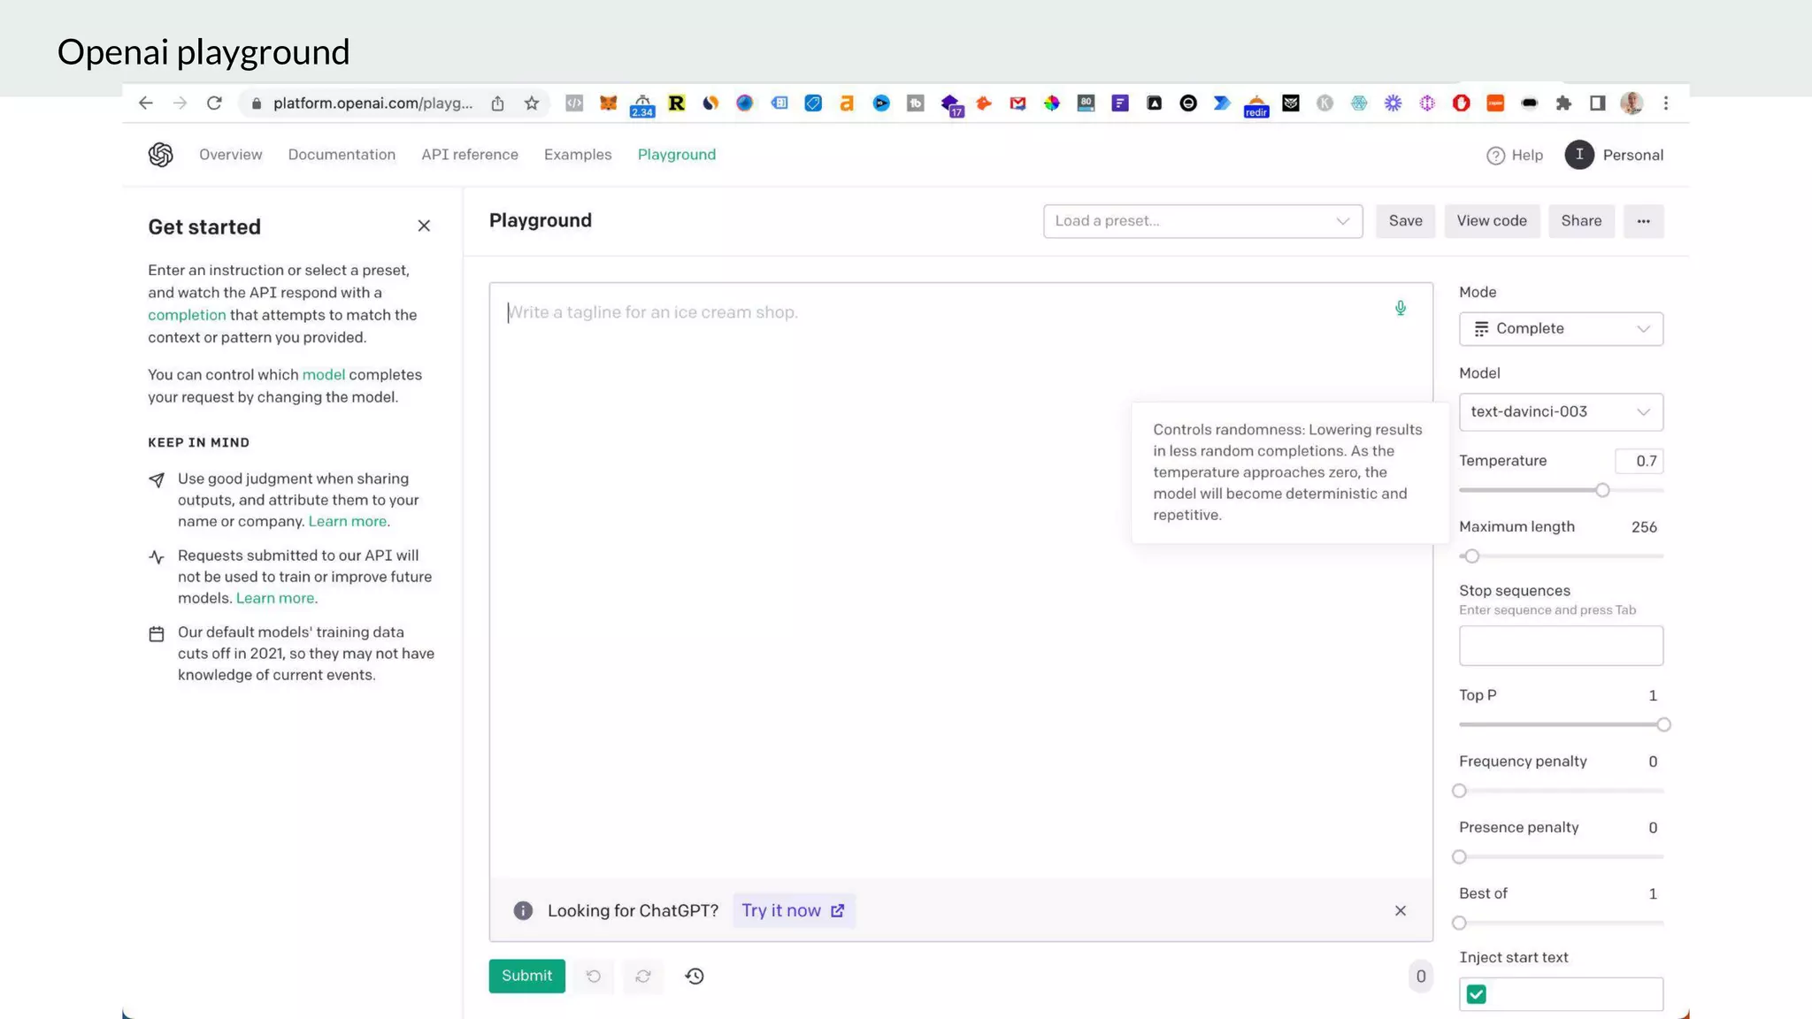Click Learn more after 'name or company'
1812x1019 pixels.
[x=347, y=522]
